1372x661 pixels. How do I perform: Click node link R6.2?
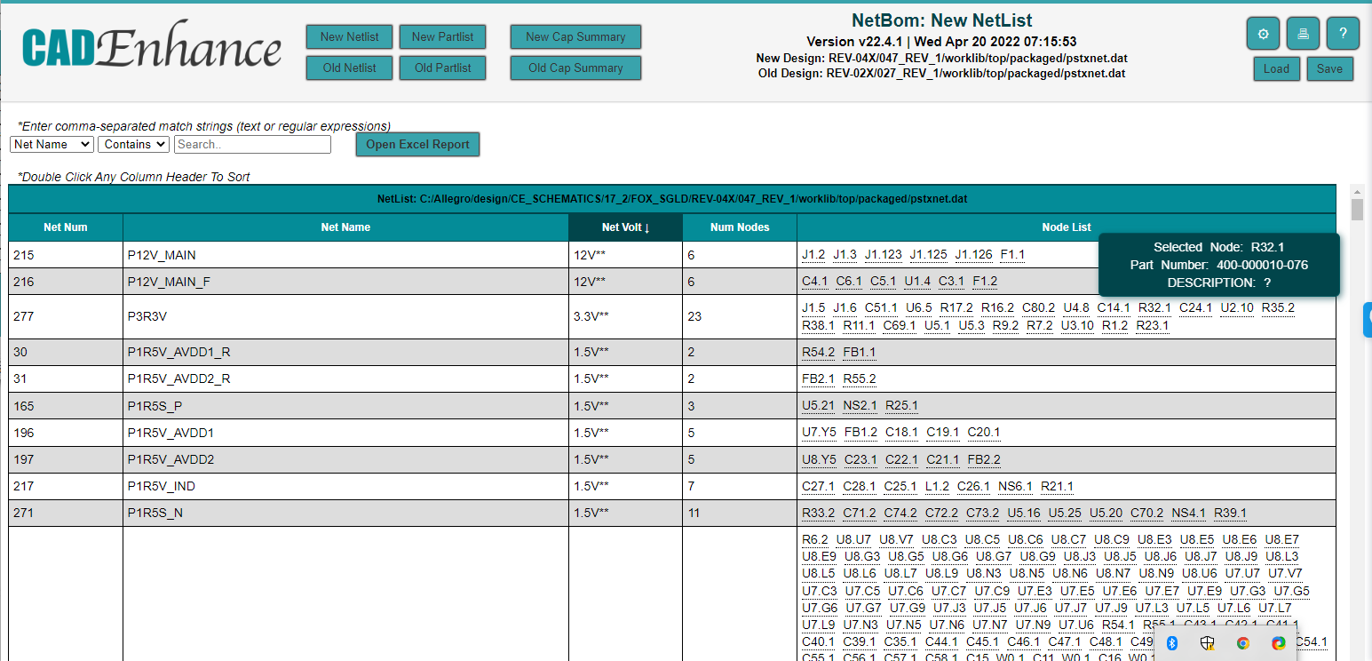pyautogui.click(x=814, y=539)
